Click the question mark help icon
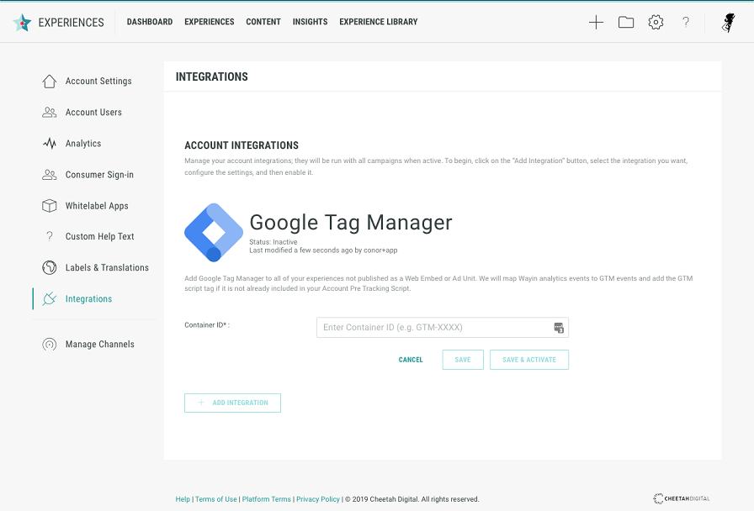Viewport: 754px width, 511px height. coord(686,23)
